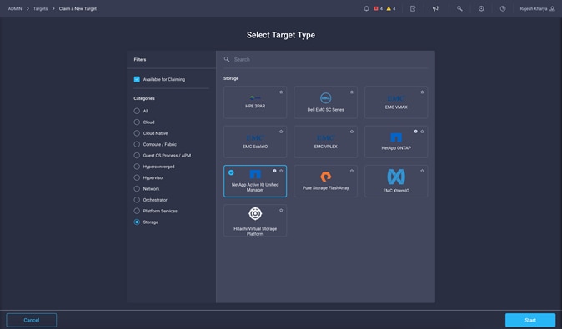562x329 pixels.
Task: Open the tasks checklist icon in header
Action: coord(413,8)
